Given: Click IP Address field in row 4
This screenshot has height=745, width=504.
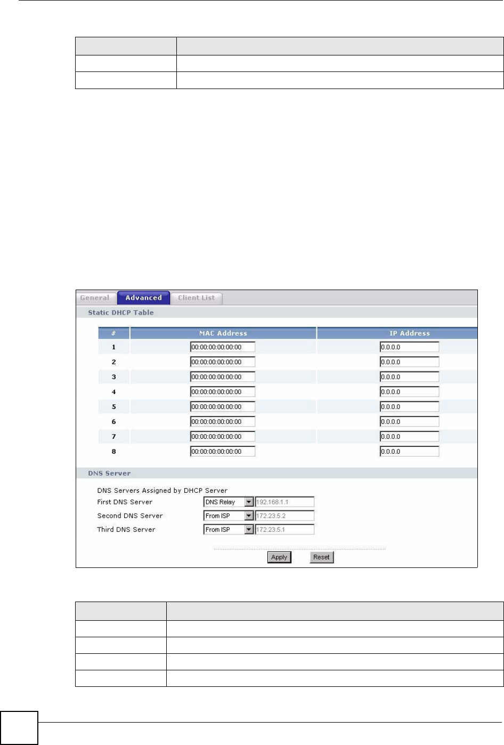Looking at the screenshot, I should click(409, 392).
